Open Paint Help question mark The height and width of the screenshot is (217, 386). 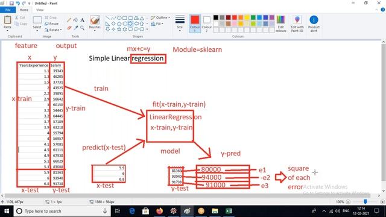[383, 10]
